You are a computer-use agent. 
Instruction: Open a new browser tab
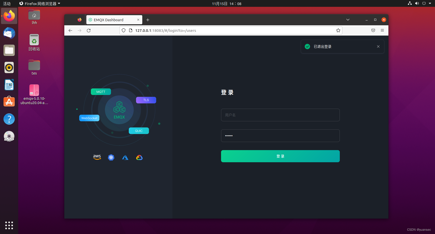[148, 20]
